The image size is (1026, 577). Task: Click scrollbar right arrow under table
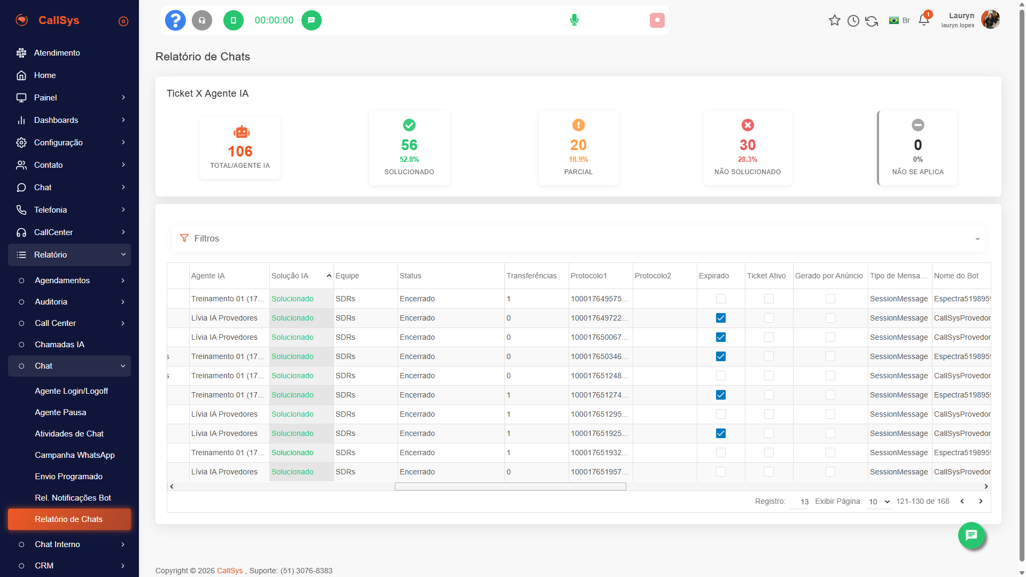click(986, 486)
